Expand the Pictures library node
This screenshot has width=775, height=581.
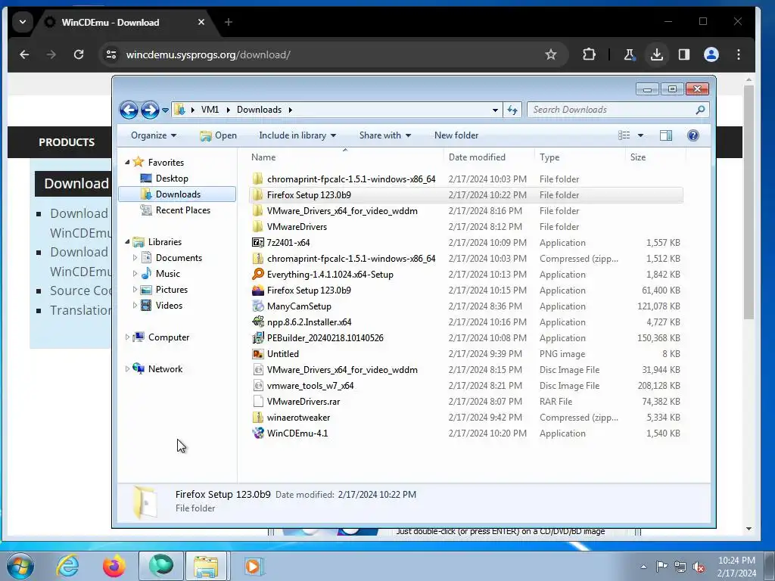pyautogui.click(x=135, y=289)
